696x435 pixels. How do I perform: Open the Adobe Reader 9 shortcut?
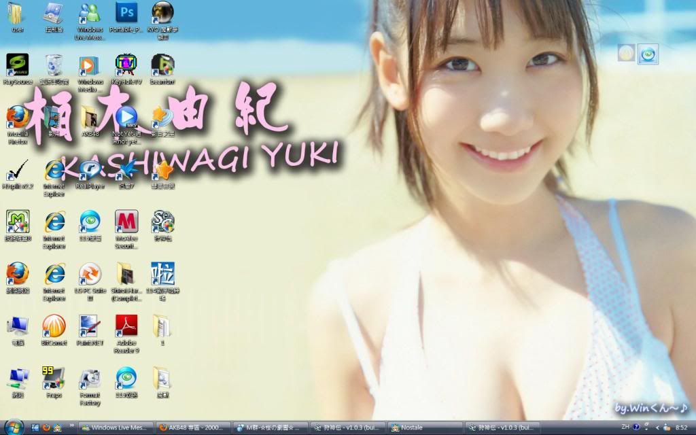coord(126,326)
